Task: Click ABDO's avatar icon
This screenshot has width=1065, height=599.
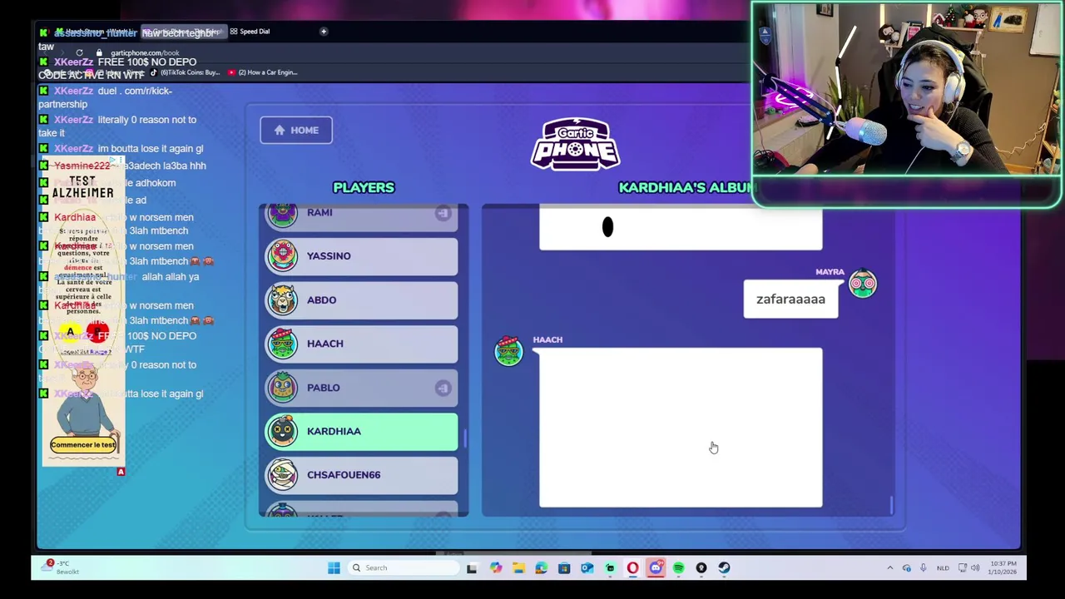Action: click(283, 300)
